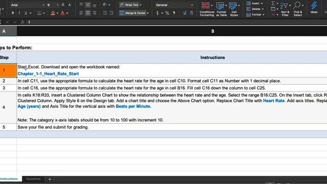This screenshot has height=184, width=327.
Task: Add a new sheet with plus button
Action: (x=50, y=179)
